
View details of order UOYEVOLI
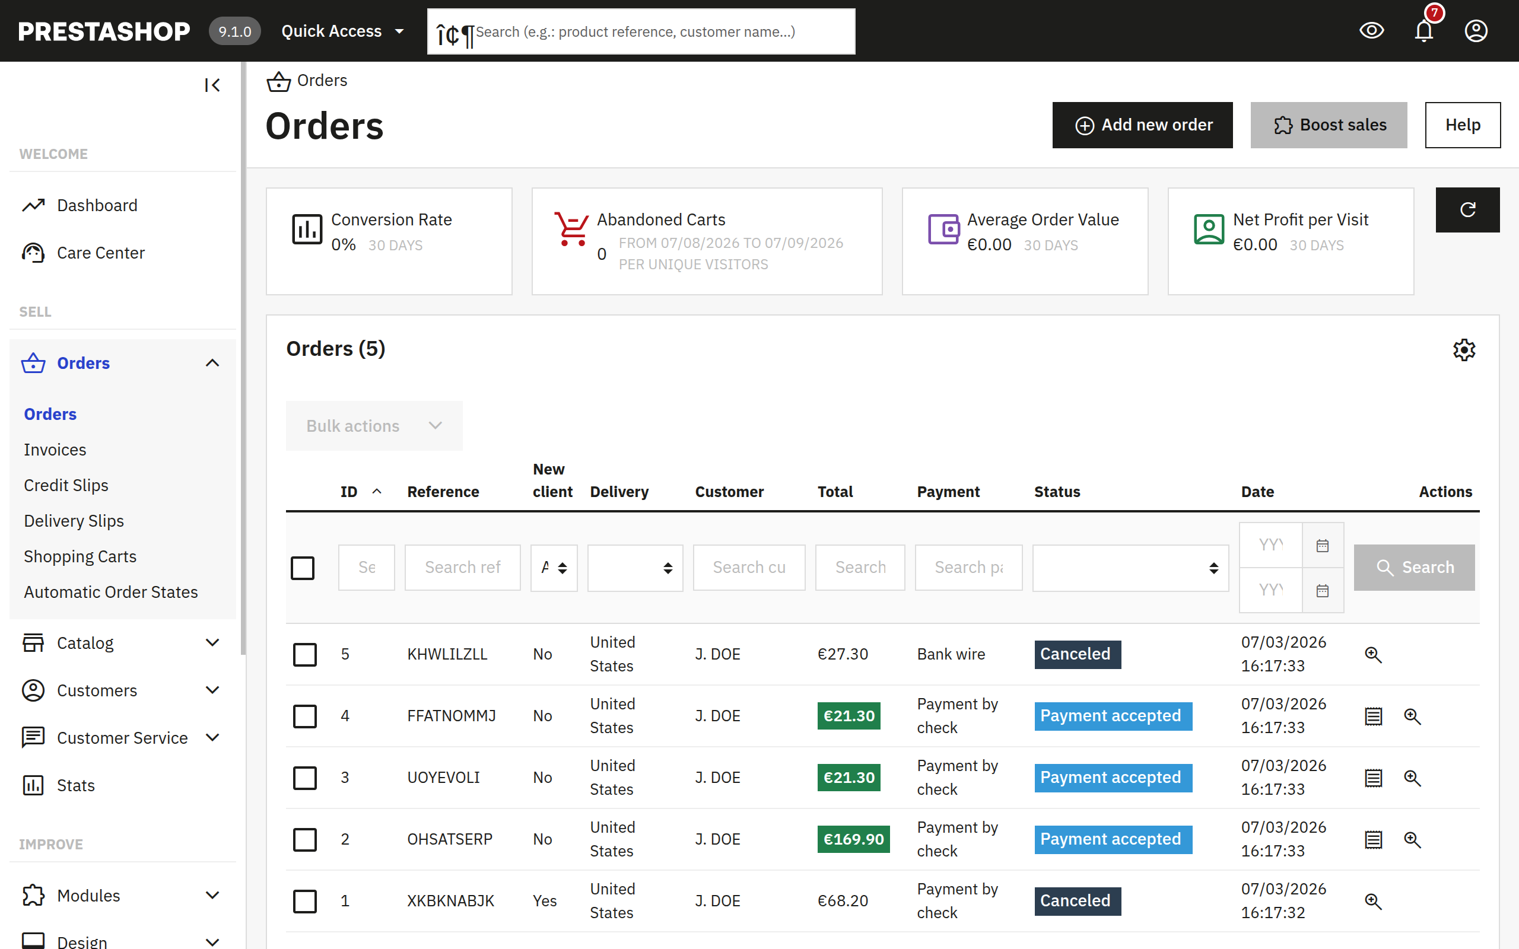1412,778
